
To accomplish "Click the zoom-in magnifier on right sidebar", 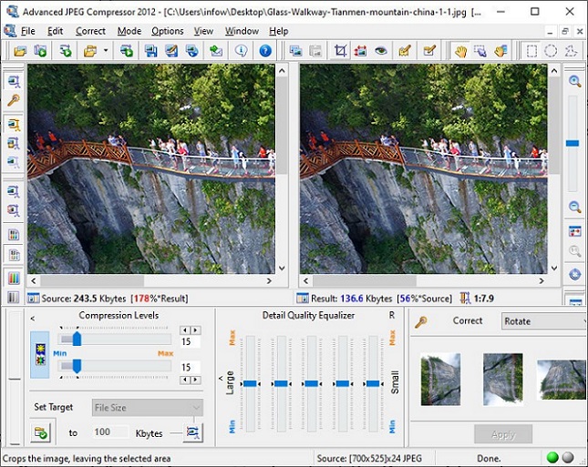I will 574,82.
